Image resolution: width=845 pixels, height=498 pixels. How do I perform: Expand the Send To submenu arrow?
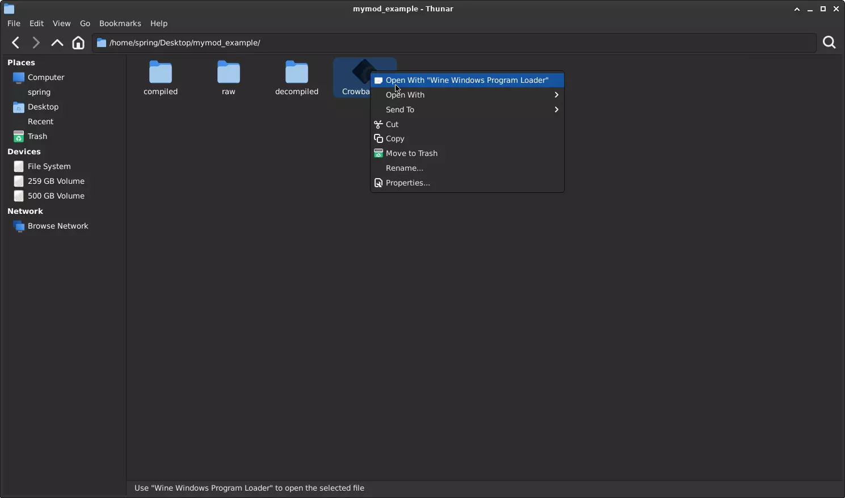coord(557,109)
